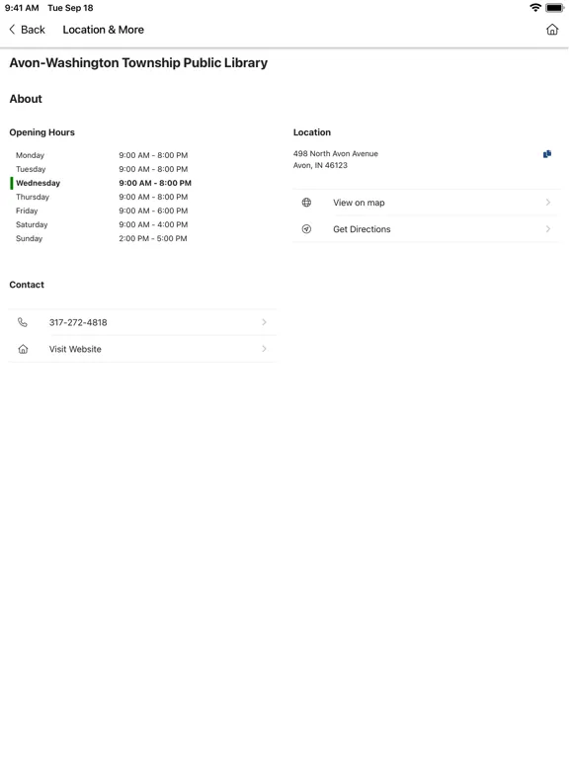Expand chevron on phone number row
The image size is (569, 759).
[264, 322]
